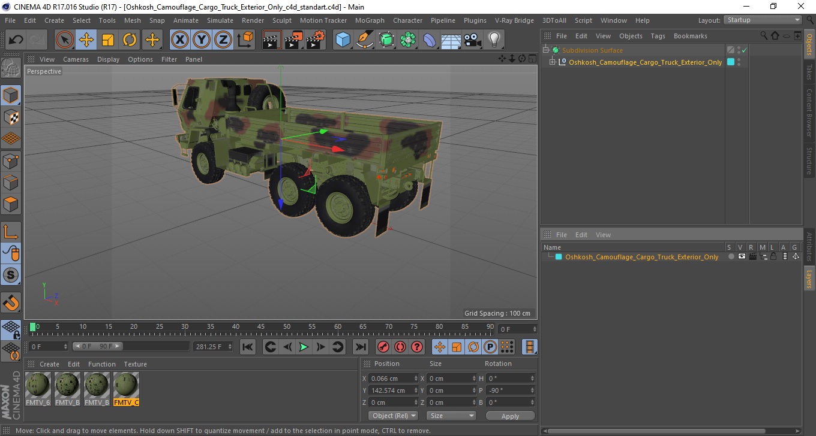Click the playback range slider bar
This screenshot has width=816, height=436.
click(131, 347)
